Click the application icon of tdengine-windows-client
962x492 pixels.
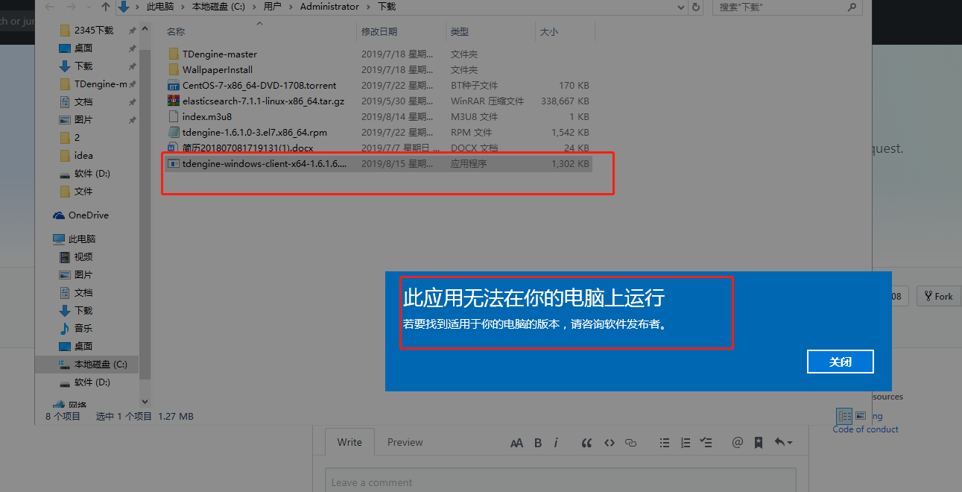pyautogui.click(x=174, y=163)
